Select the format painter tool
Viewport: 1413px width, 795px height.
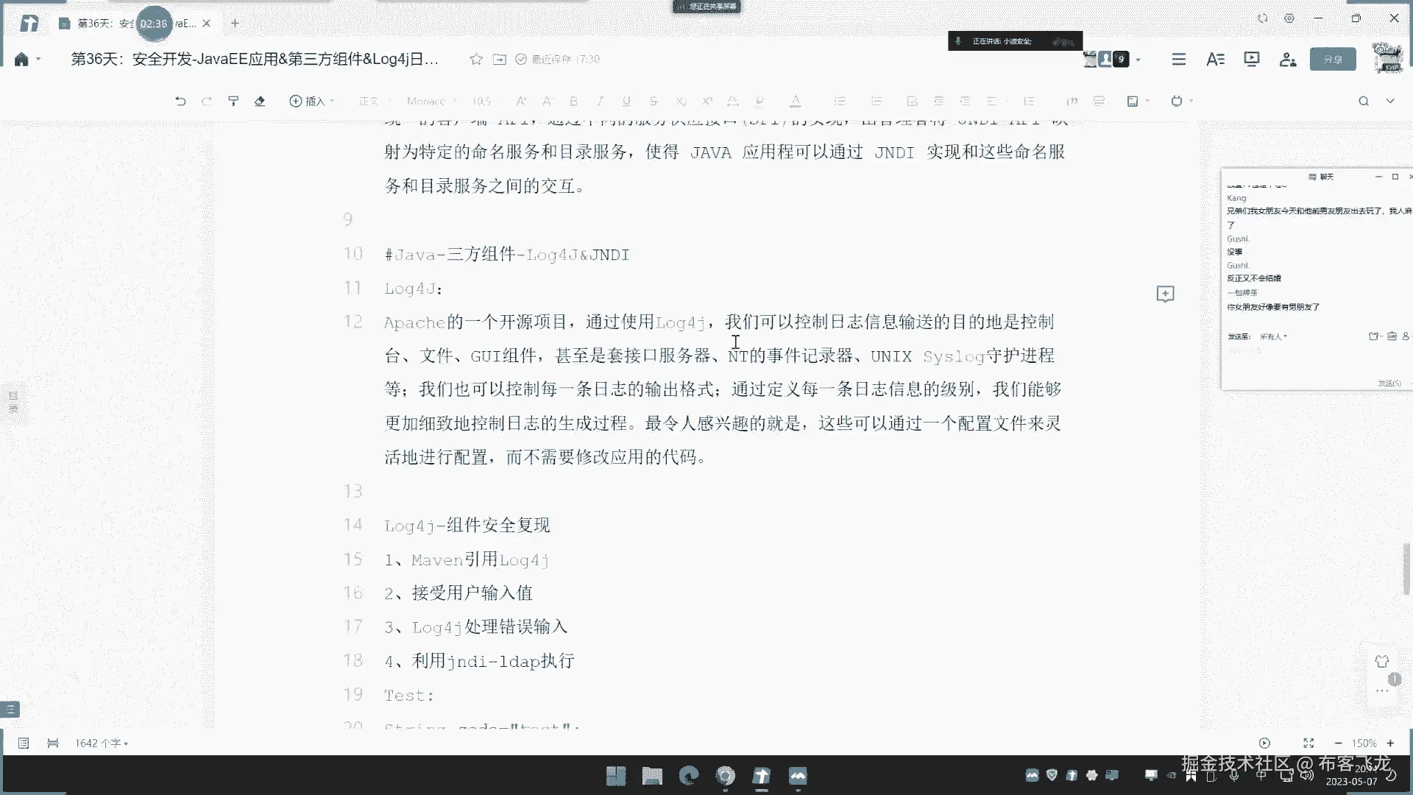[233, 101]
